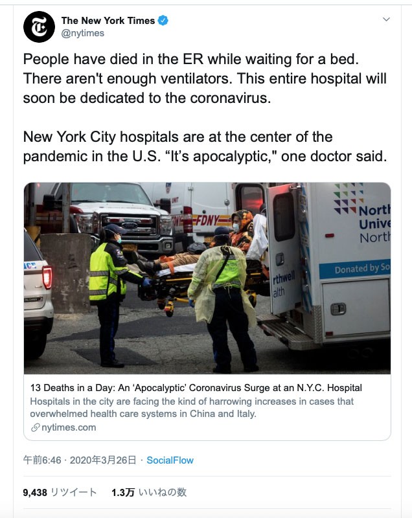Click the date 2020年3月26日

point(103,460)
